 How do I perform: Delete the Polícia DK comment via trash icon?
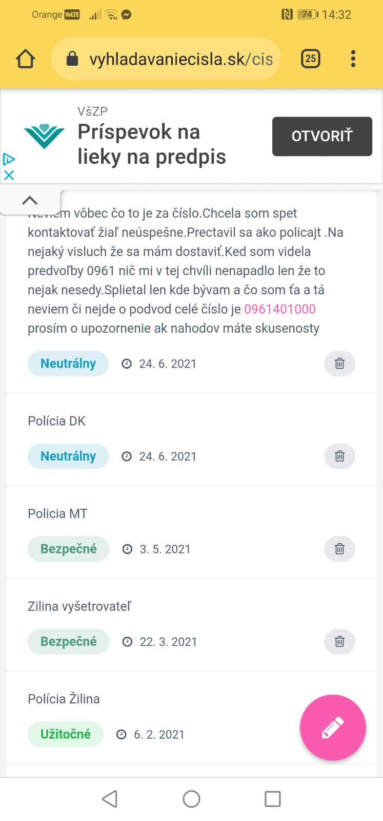click(339, 456)
